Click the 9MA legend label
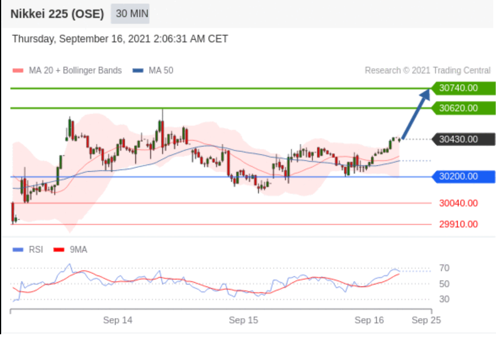The width and height of the screenshot is (496, 341). point(79,250)
